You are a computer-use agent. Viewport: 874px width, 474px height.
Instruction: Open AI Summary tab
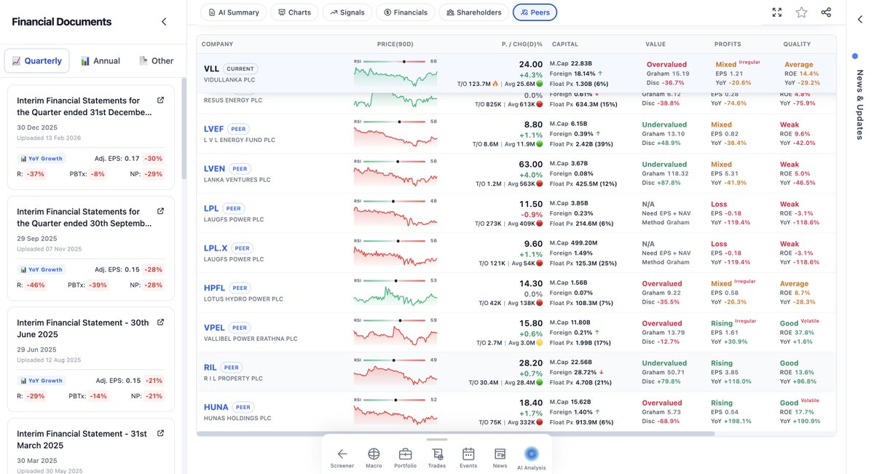tap(233, 12)
